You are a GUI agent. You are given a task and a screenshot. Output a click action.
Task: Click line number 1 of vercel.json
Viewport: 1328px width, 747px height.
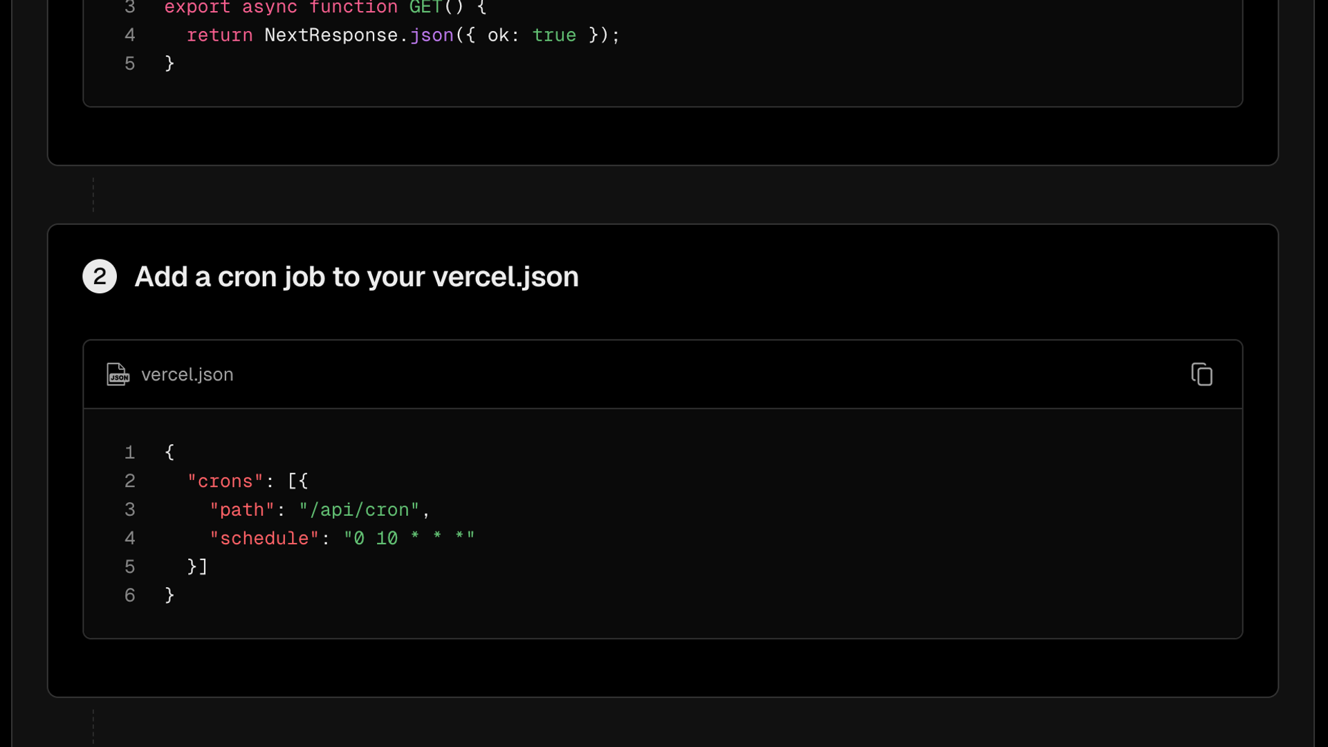129,452
